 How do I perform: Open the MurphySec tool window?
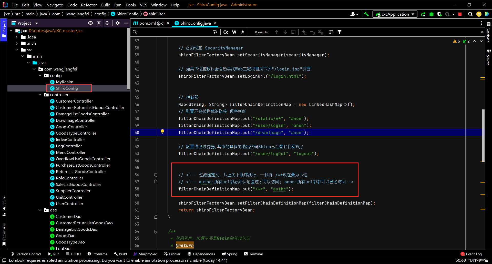pyautogui.click(x=145, y=254)
